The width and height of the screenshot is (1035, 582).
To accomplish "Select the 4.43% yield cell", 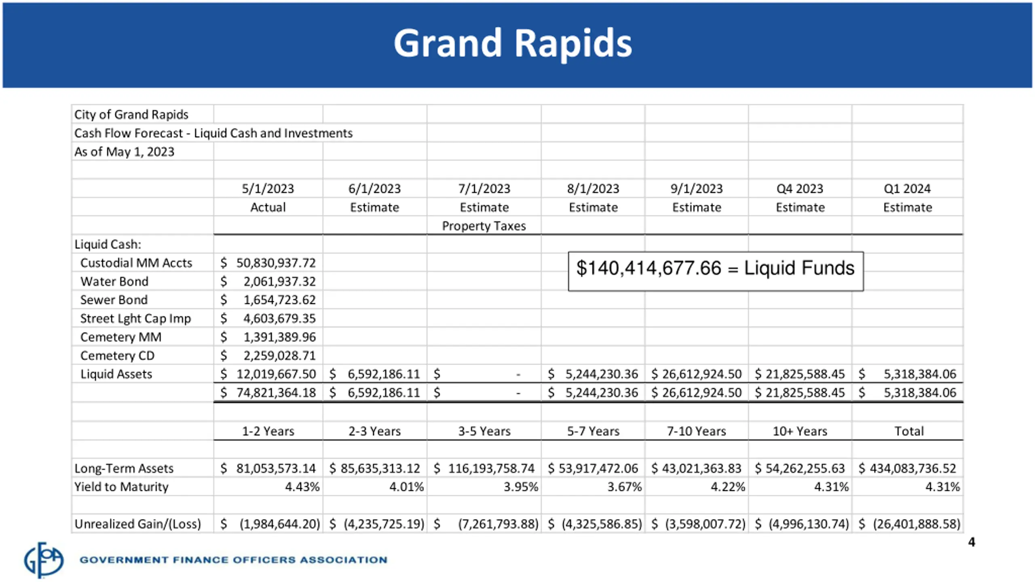I will pyautogui.click(x=268, y=487).
